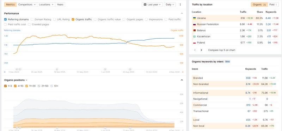Image resolution: width=282 pixels, height=131 pixels.
Task: Open Russian Federation's 3.2K keywords link
Action: (x=268, y=24)
